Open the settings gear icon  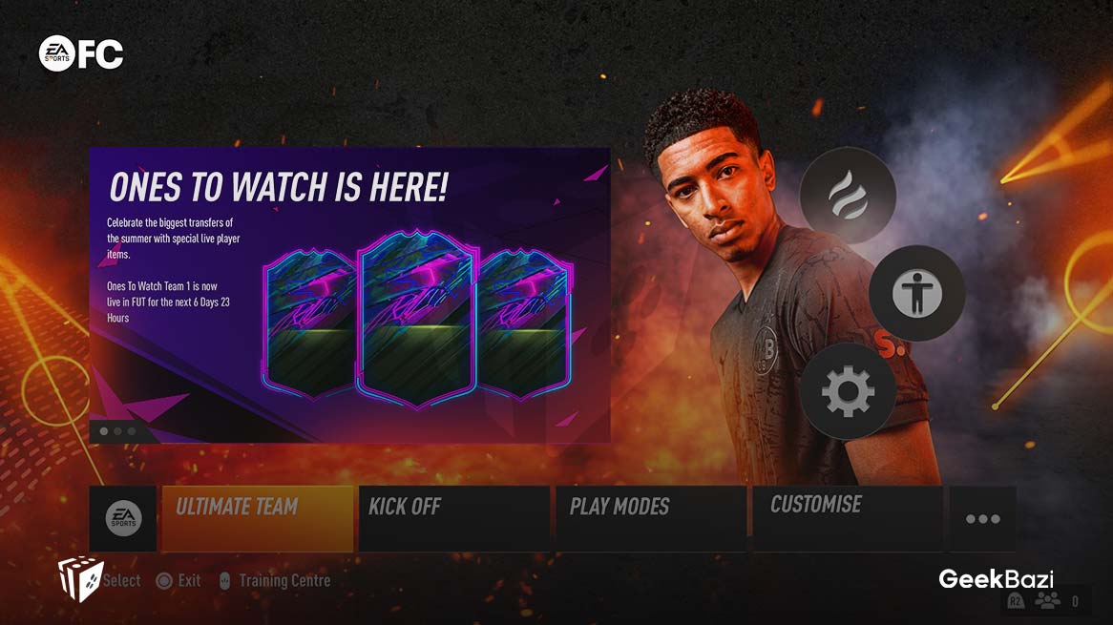click(848, 391)
